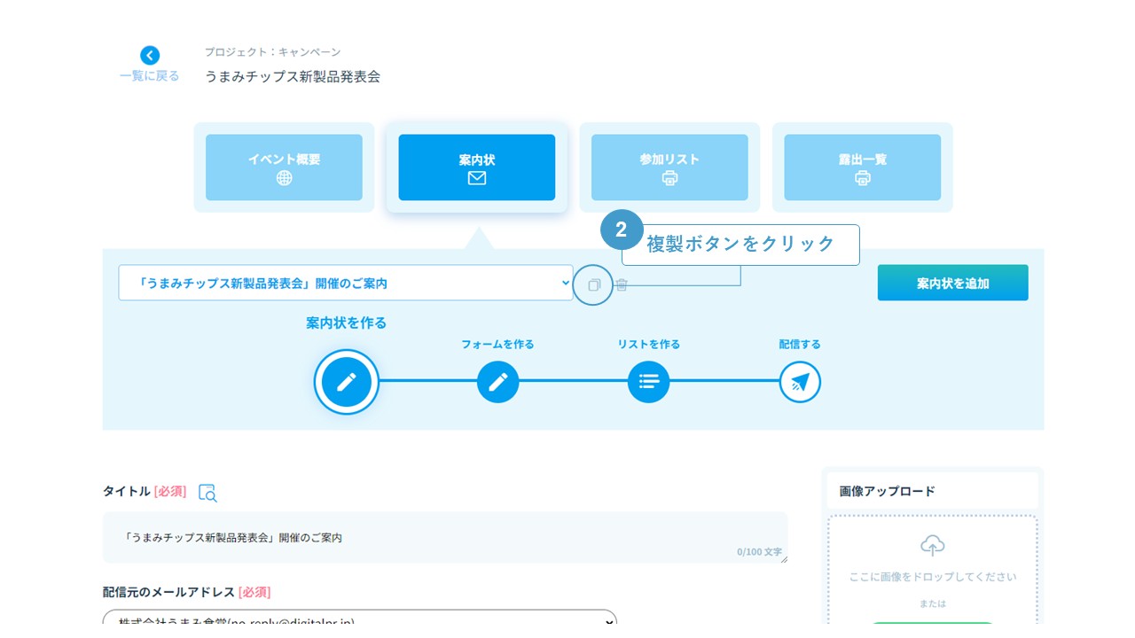1135x638 pixels.
Task: Switch to the 露出一覧 tab
Action: pos(862,167)
